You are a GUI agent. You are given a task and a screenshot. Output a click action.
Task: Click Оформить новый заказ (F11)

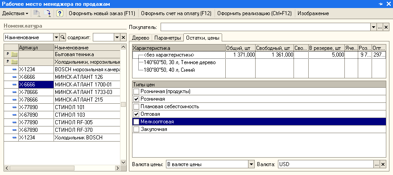tap(102, 13)
